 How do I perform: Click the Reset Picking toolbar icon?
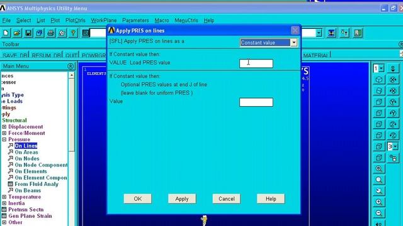pos(344,33)
